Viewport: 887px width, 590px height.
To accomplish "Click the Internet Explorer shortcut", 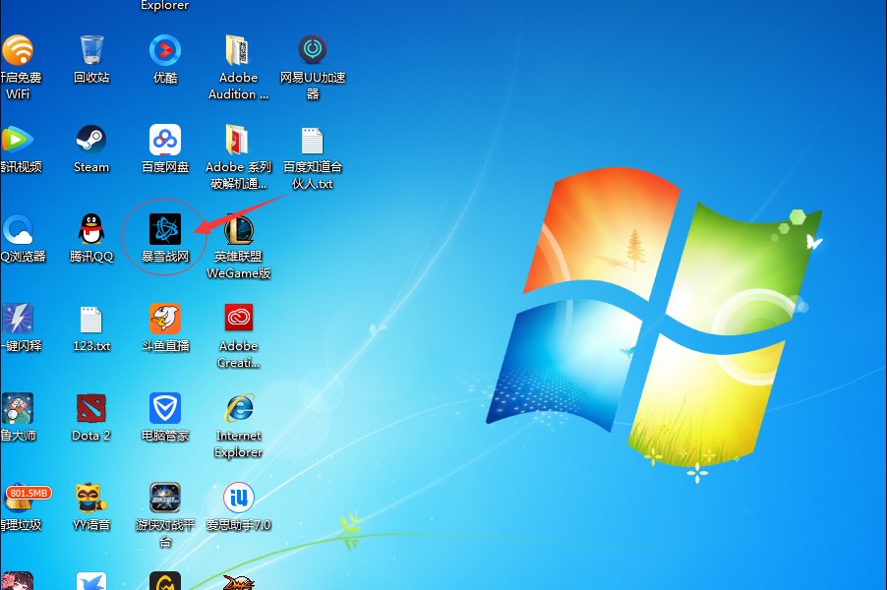I will (238, 408).
